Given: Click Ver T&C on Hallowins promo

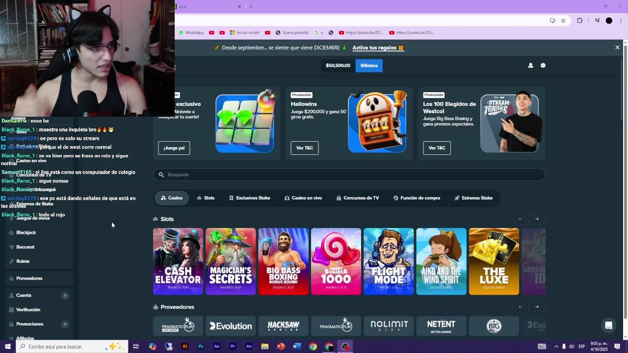Looking at the screenshot, I should coord(305,148).
